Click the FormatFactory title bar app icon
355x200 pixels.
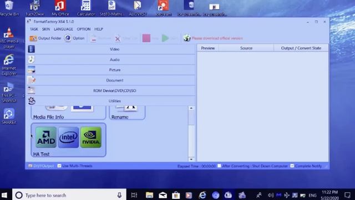tap(29, 22)
